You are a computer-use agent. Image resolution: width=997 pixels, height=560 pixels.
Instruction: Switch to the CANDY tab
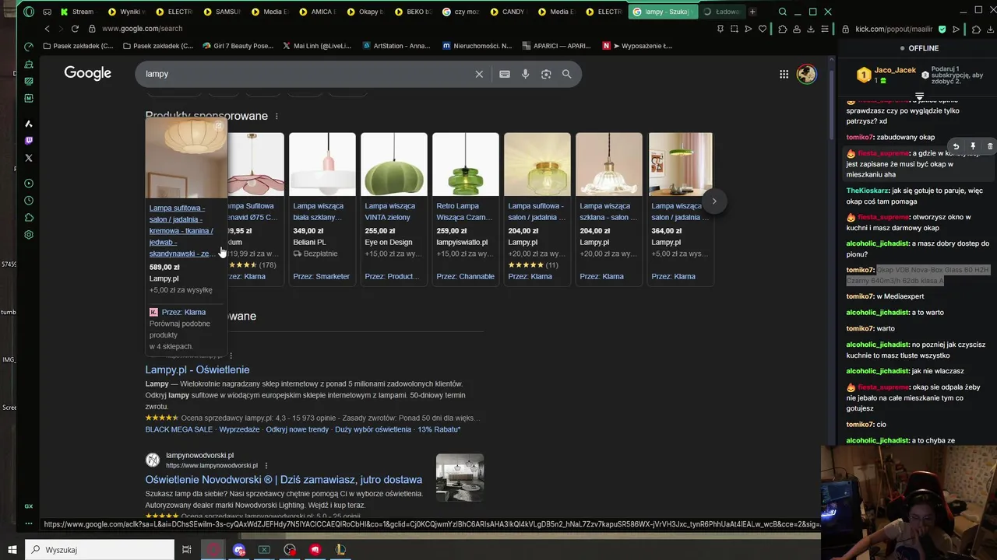point(509,12)
